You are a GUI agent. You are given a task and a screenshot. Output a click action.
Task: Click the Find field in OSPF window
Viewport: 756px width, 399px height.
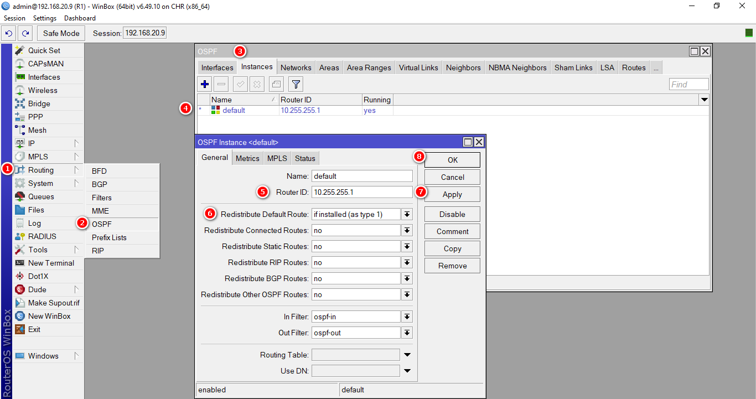688,84
